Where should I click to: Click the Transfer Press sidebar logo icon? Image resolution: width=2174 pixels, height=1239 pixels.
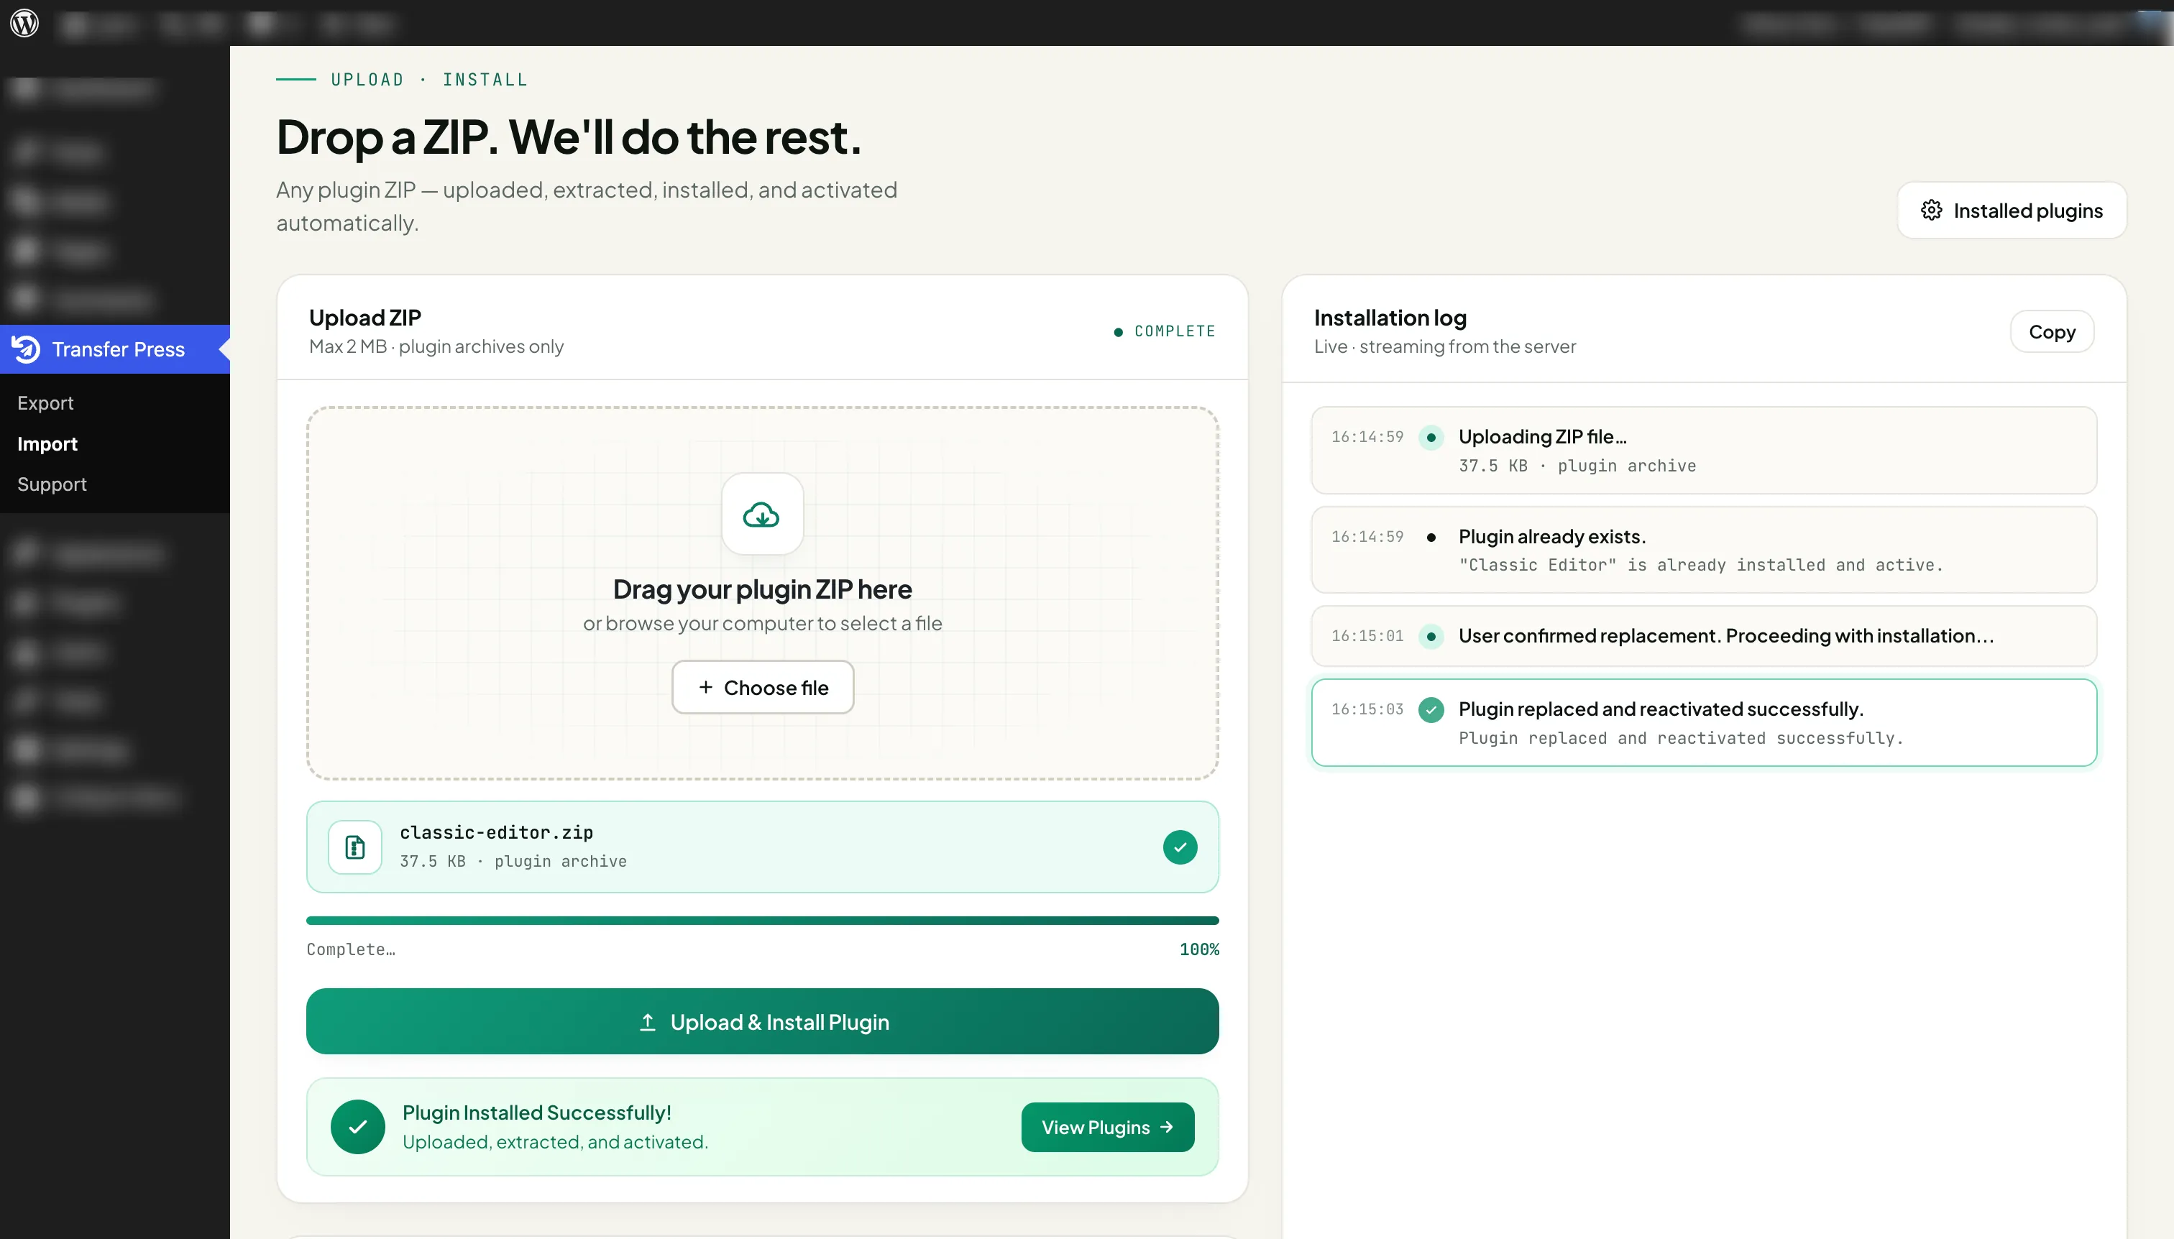click(27, 349)
